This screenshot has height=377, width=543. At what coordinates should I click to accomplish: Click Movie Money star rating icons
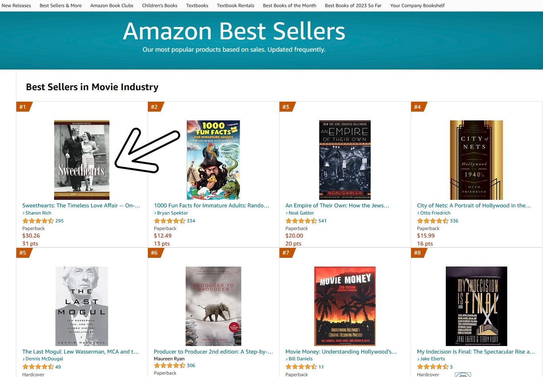pos(301,367)
